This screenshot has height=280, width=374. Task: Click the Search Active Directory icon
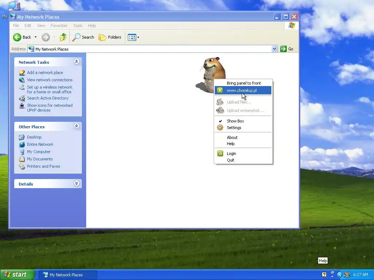22,98
